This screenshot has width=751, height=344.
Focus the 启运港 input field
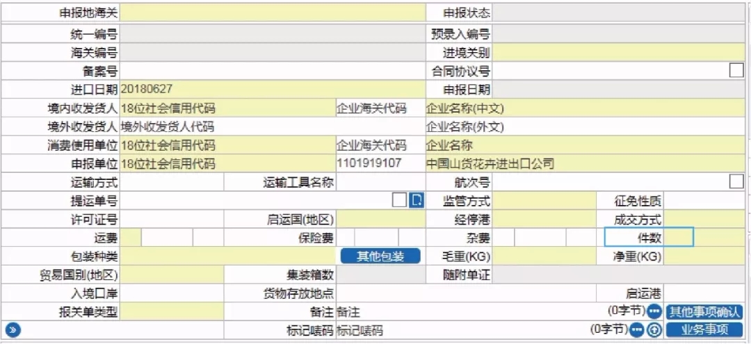click(704, 293)
